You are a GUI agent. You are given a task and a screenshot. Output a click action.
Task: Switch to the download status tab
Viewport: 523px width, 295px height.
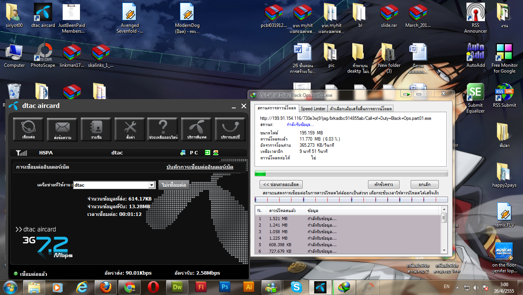277,108
